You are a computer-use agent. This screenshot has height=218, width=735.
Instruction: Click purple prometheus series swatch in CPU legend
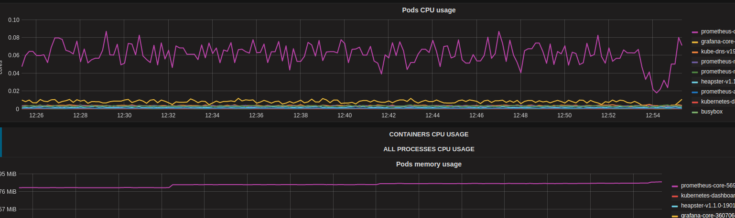695,62
